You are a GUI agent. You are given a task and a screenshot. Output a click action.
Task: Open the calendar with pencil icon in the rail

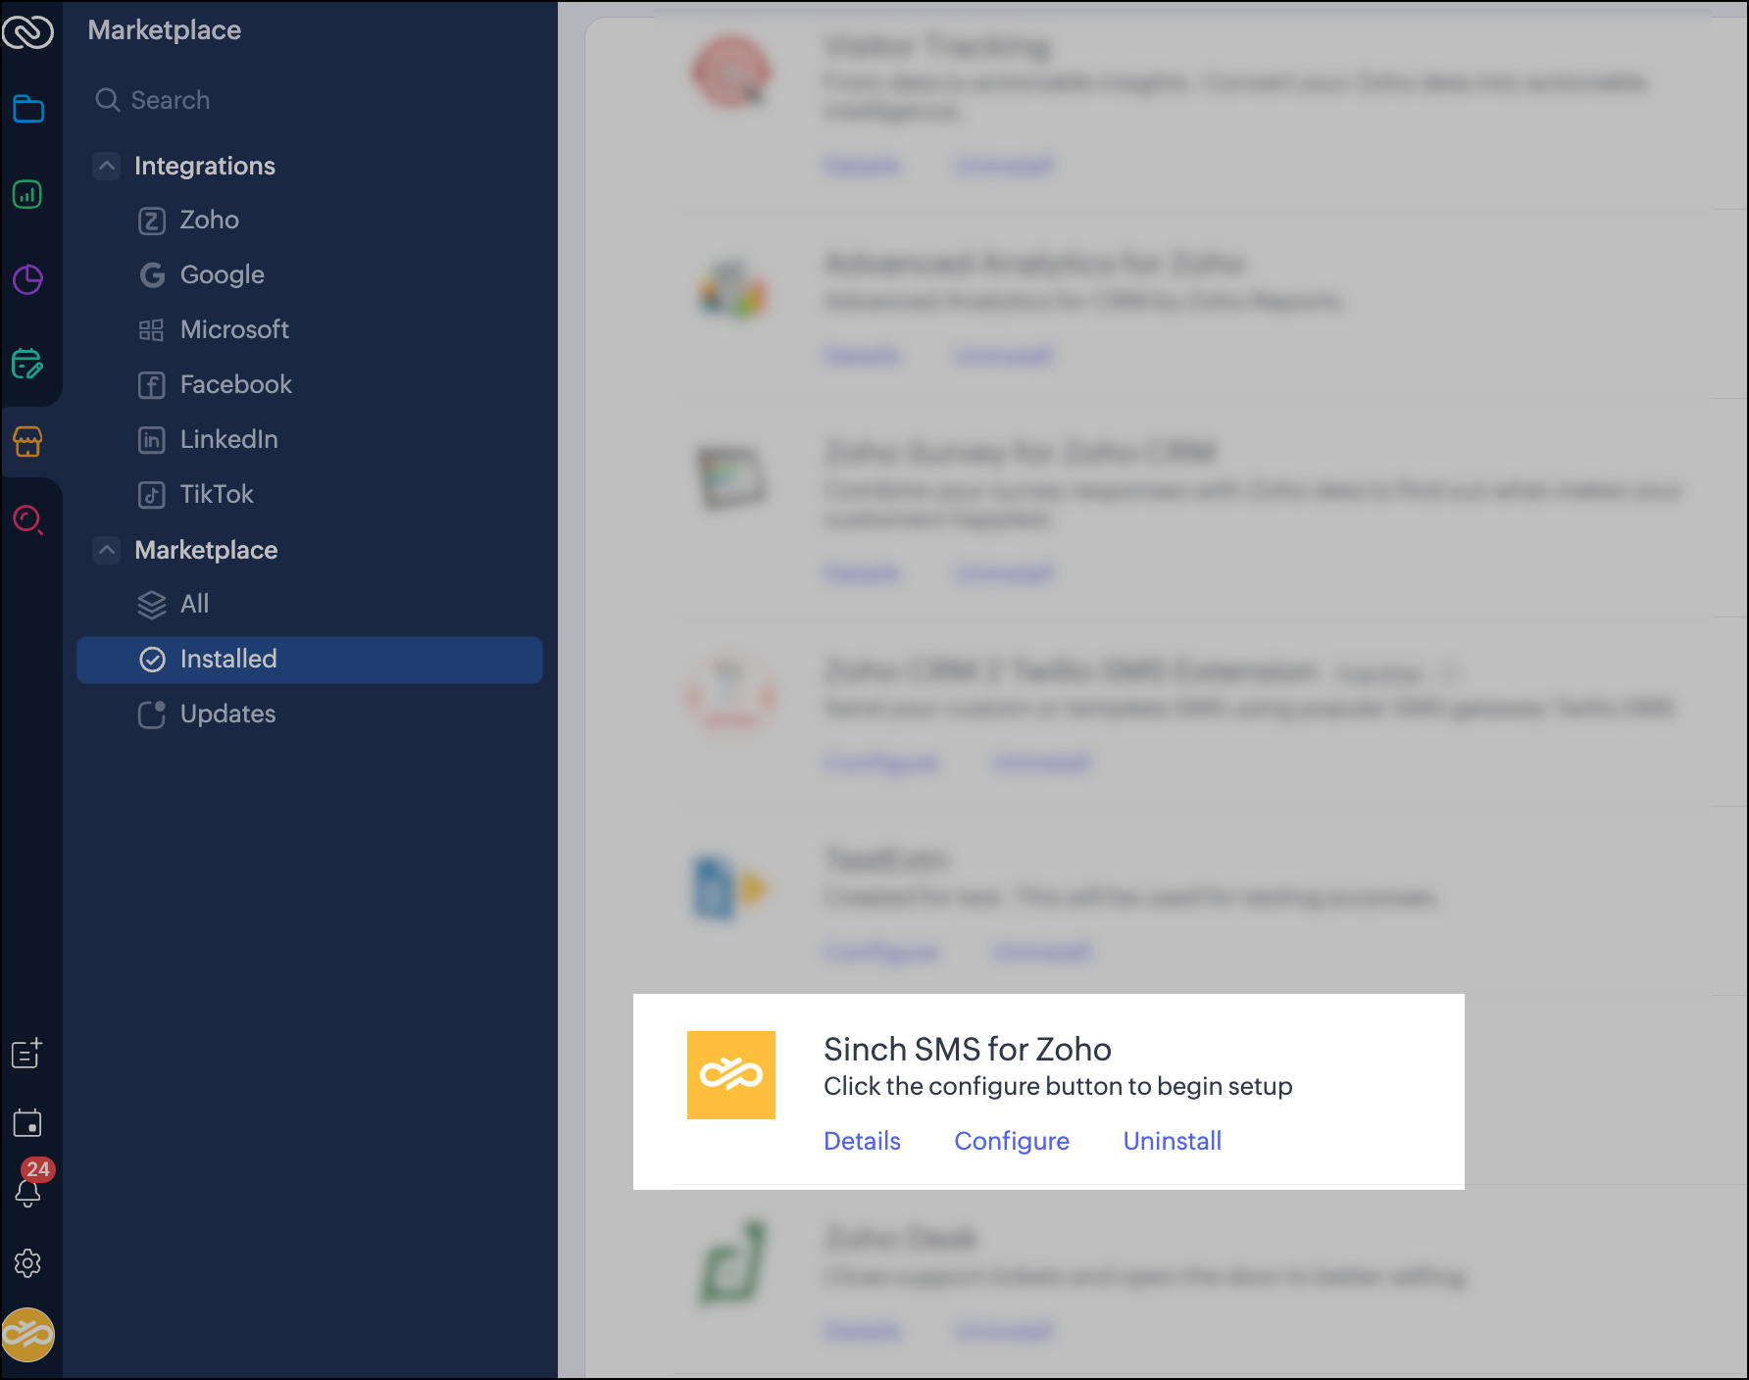[27, 364]
